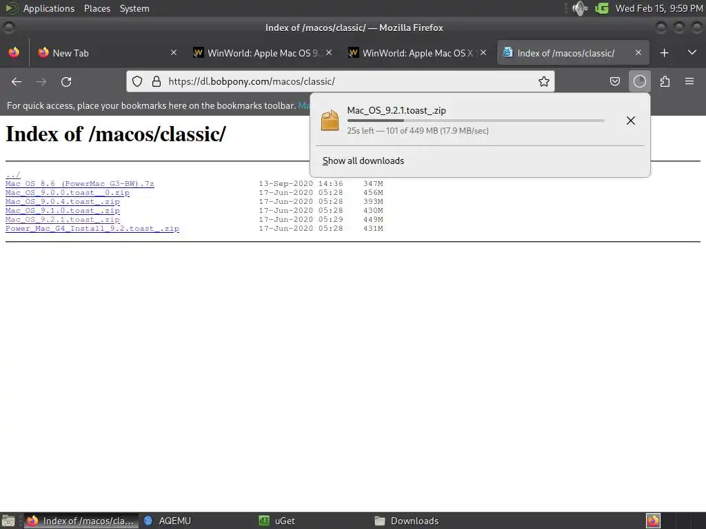Screen dimensions: 706x529
Task: Open the Extensions puzzle icon
Action: click(665, 81)
